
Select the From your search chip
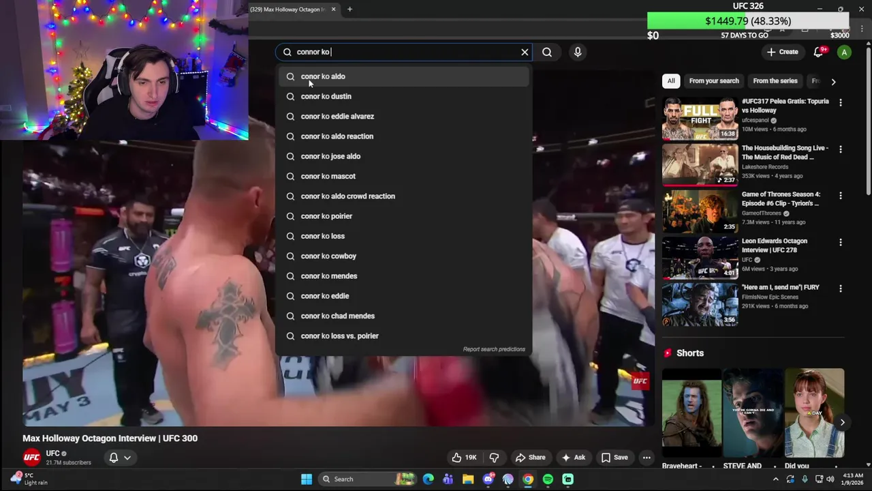pos(714,80)
